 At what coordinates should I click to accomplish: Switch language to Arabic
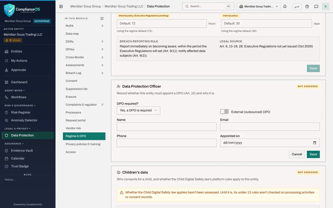tap(297, 6)
